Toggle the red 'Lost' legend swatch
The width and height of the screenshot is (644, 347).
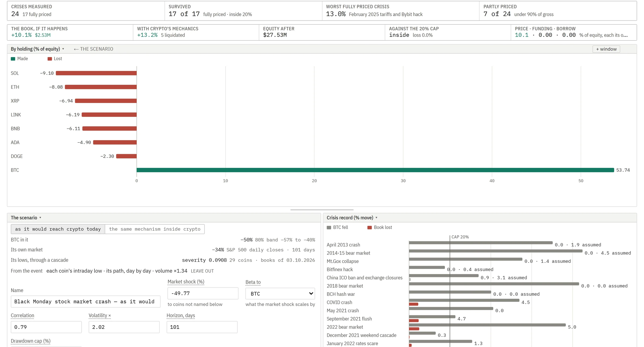coord(50,59)
